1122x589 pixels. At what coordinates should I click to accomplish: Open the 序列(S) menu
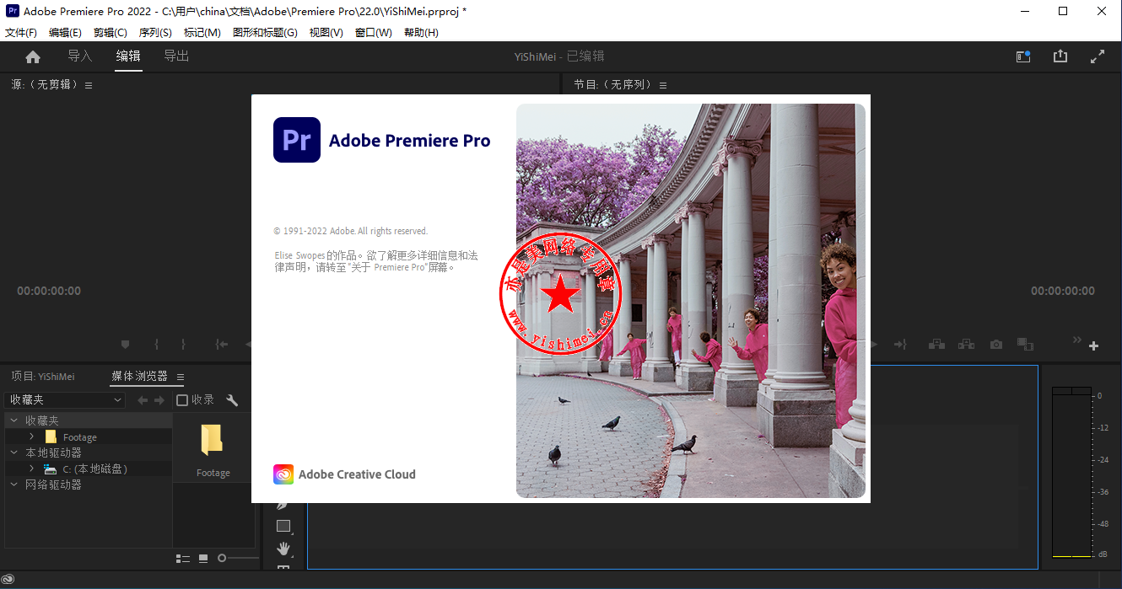(155, 33)
